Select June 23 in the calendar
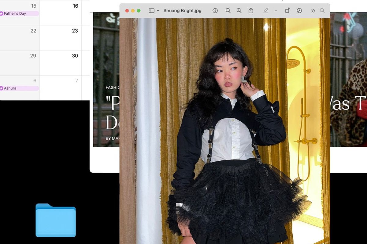This screenshot has width=367, height=244. pos(75,31)
